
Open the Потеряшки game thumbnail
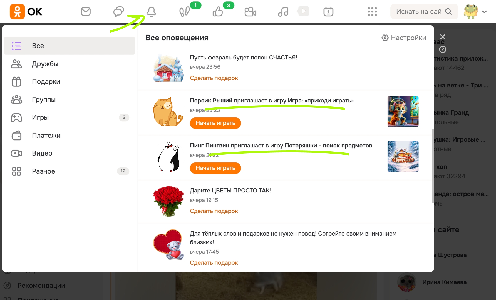point(403,157)
